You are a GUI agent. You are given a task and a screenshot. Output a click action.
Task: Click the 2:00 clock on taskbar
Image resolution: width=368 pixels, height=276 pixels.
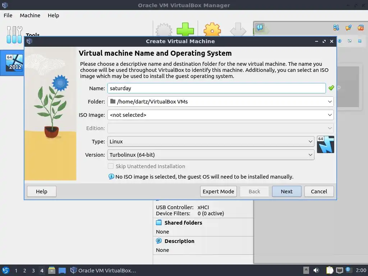click(x=361, y=270)
